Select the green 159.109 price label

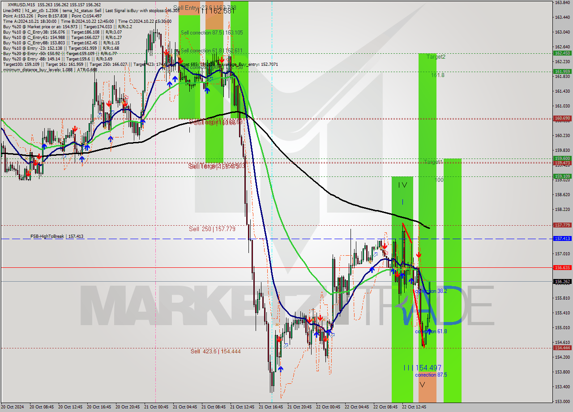[x=562, y=176]
